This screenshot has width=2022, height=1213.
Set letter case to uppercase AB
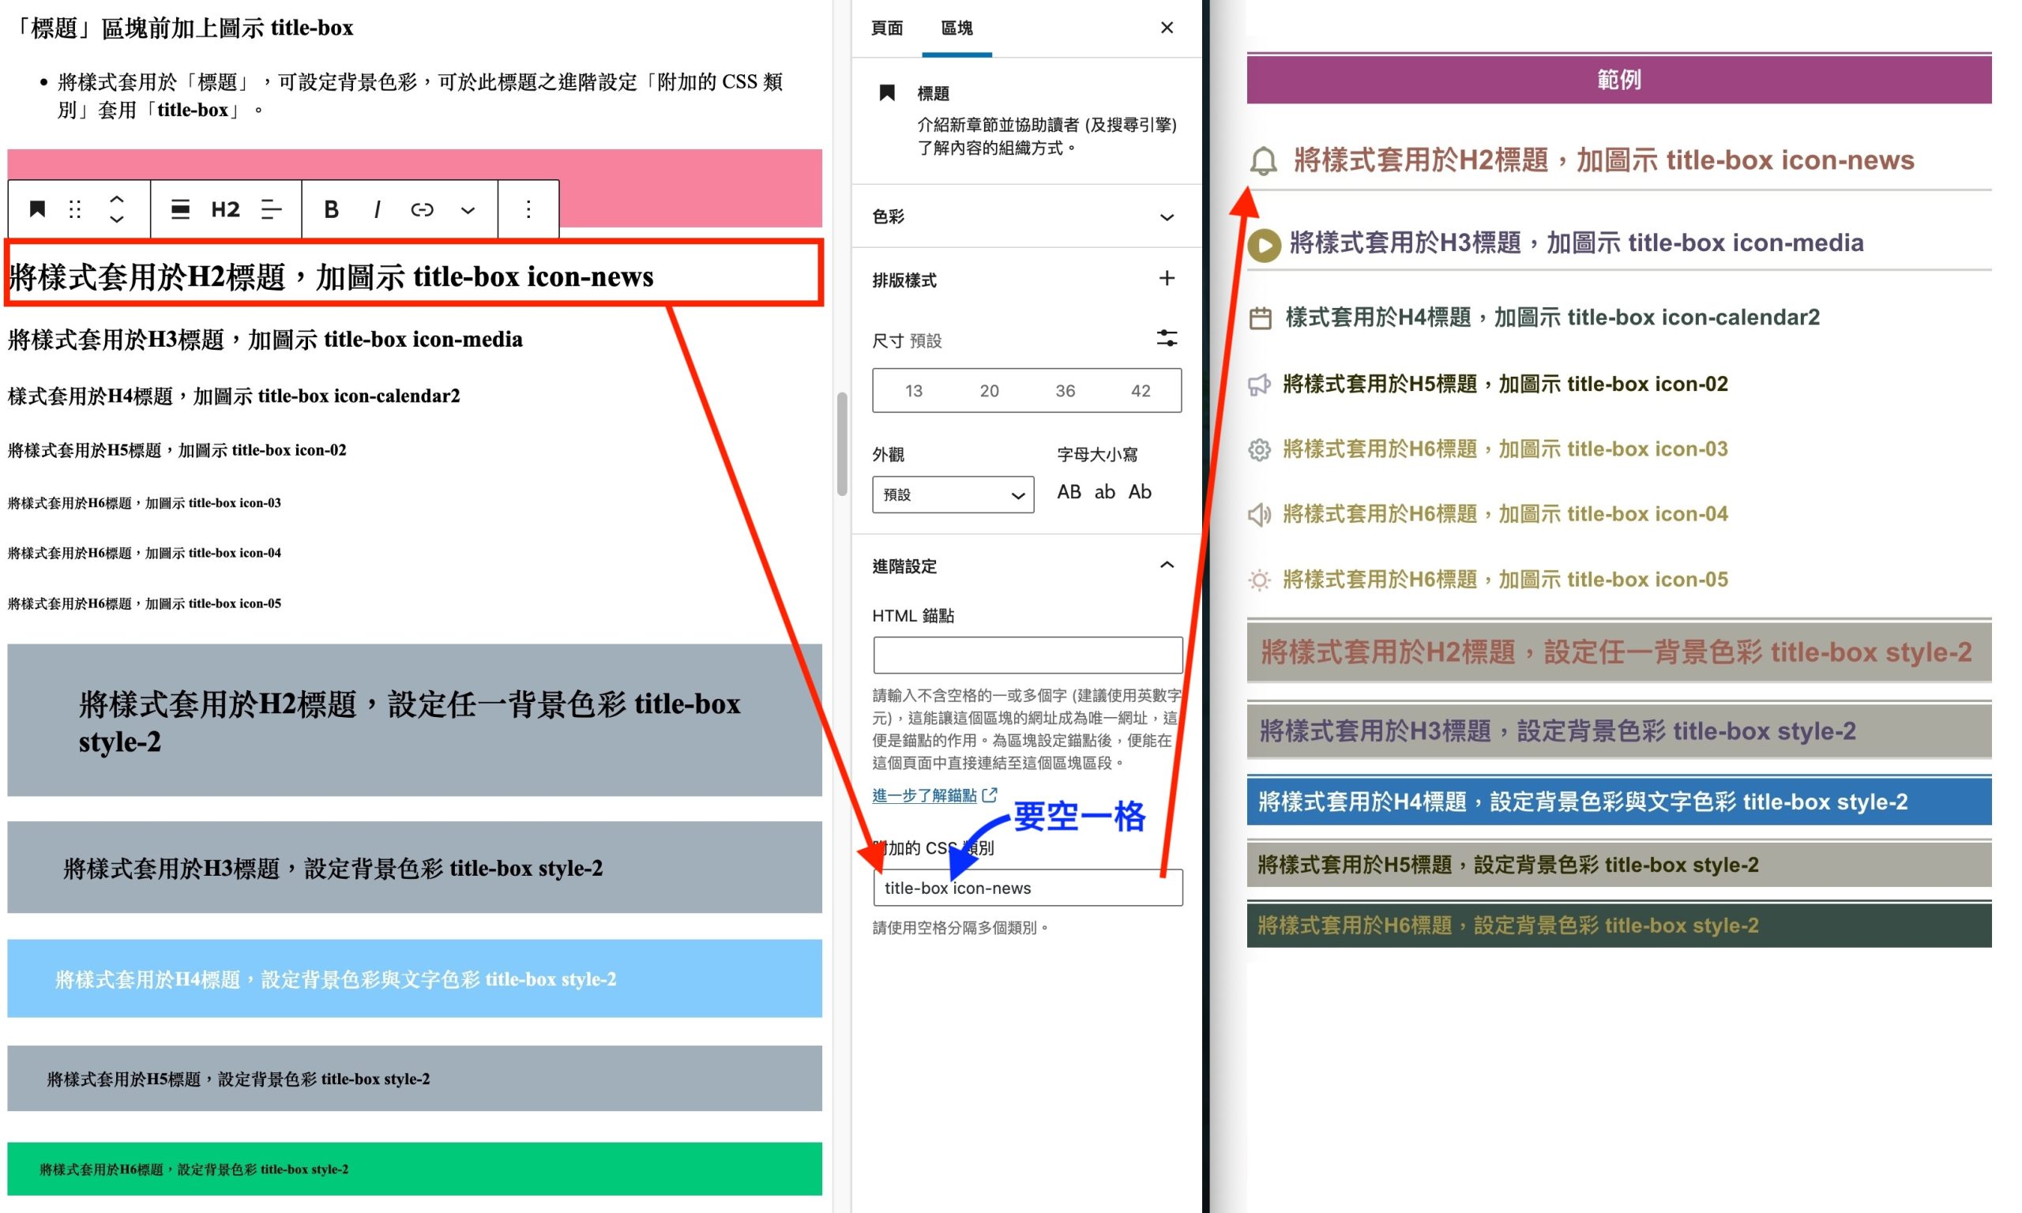pos(1069,492)
